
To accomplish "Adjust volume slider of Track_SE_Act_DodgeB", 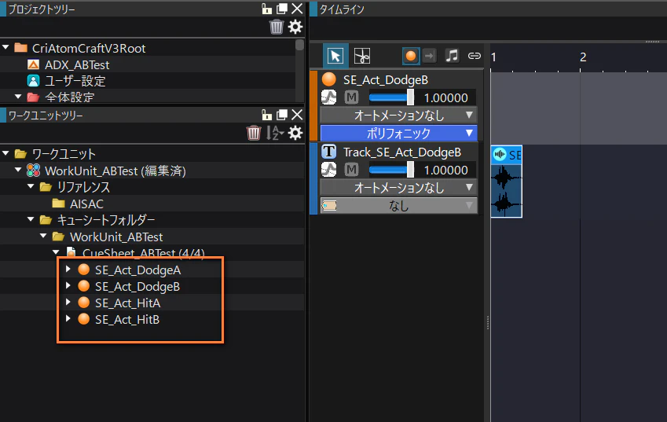I will [x=391, y=170].
